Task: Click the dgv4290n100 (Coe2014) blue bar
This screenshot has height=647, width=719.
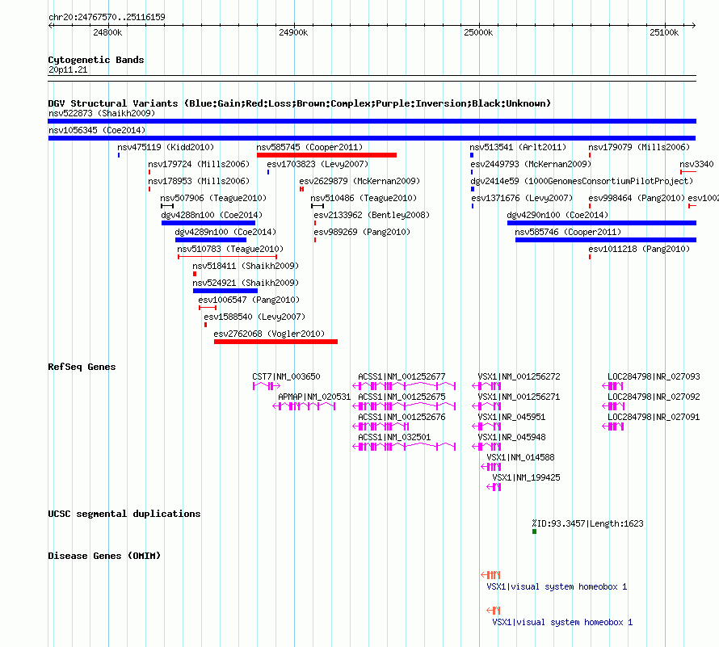Action: pyautogui.click(x=602, y=223)
